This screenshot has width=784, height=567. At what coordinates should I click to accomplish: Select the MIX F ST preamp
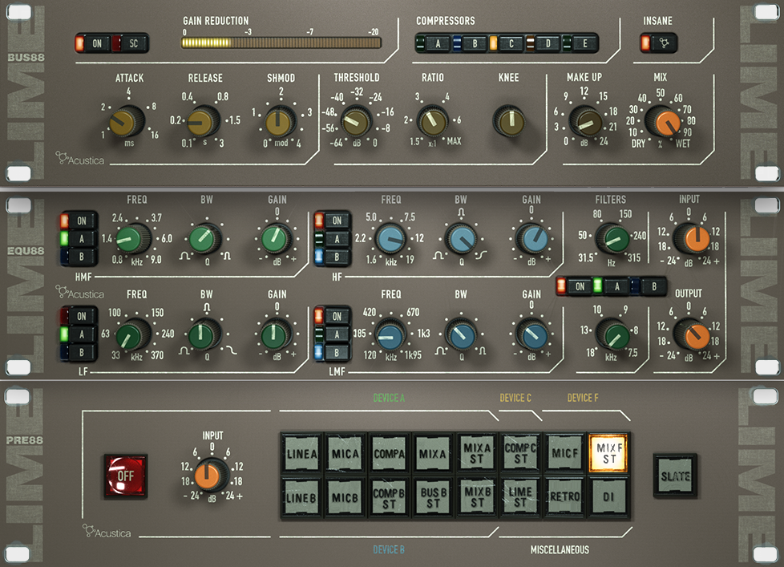pos(608,453)
